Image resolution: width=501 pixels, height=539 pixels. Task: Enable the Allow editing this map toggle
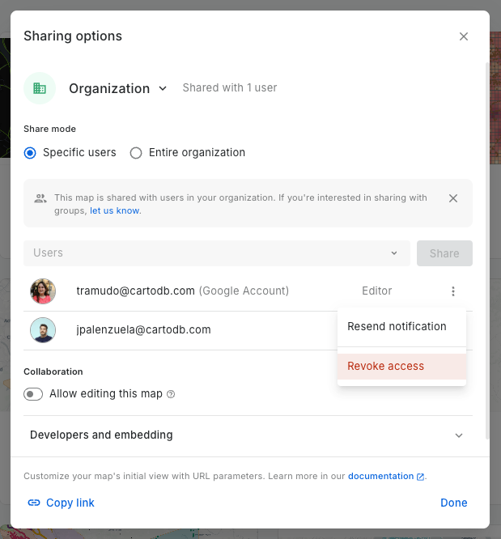coord(33,394)
